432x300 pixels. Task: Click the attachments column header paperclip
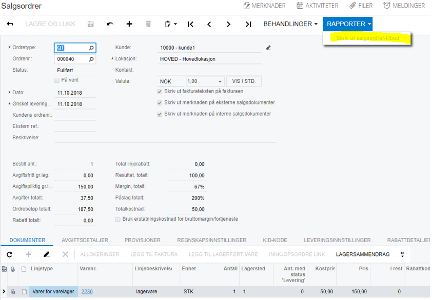(x=13, y=269)
